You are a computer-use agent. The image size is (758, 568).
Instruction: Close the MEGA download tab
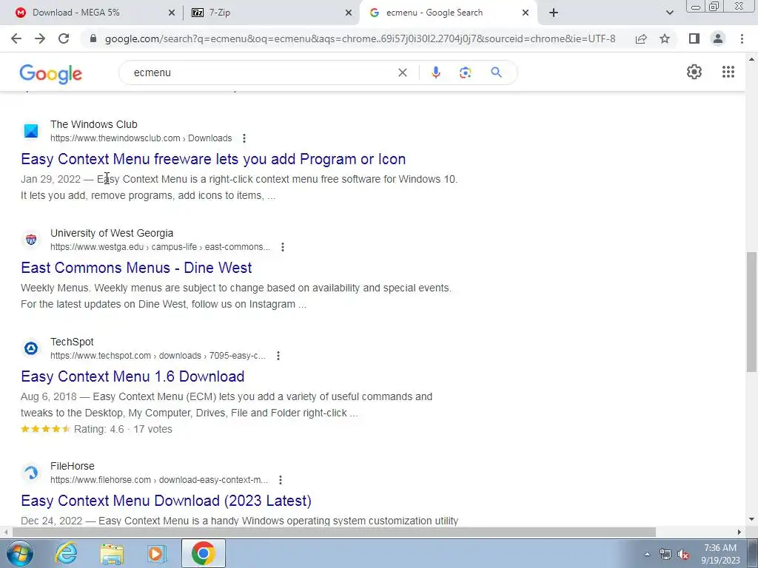point(171,13)
